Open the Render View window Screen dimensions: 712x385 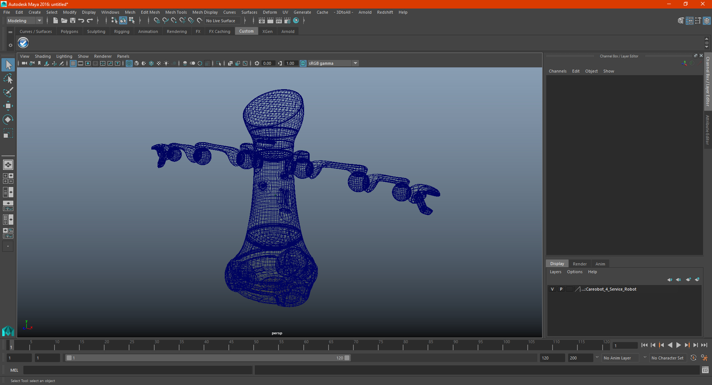click(262, 21)
